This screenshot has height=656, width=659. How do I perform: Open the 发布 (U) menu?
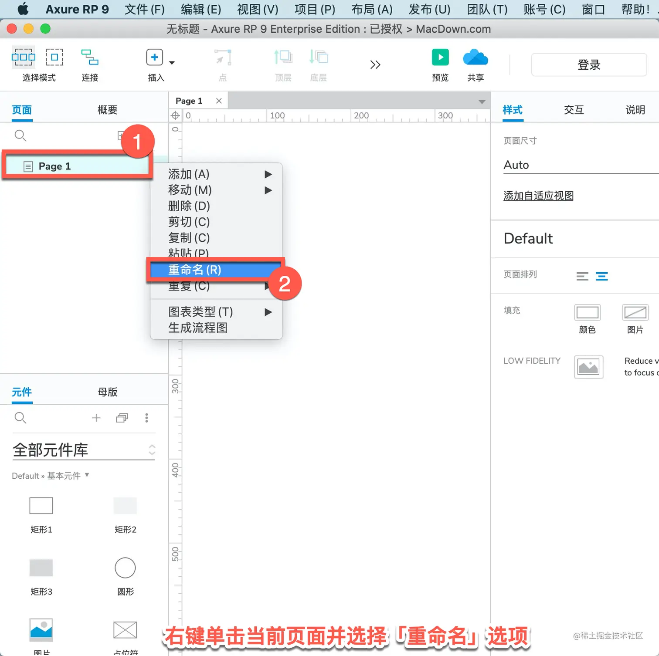click(x=429, y=9)
